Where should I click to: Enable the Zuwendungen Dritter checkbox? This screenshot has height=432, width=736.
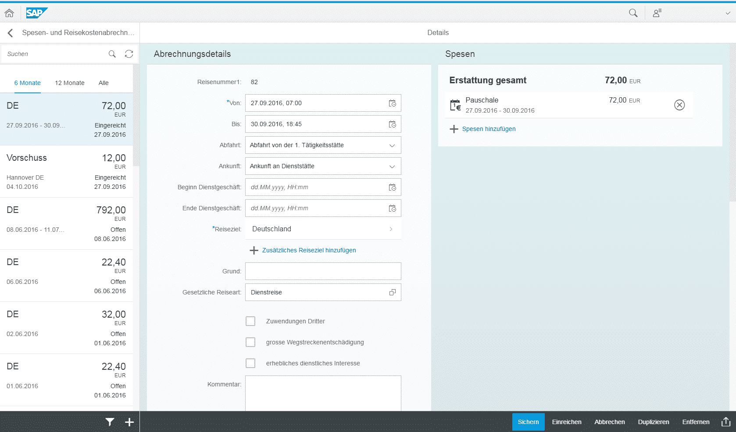[250, 321]
